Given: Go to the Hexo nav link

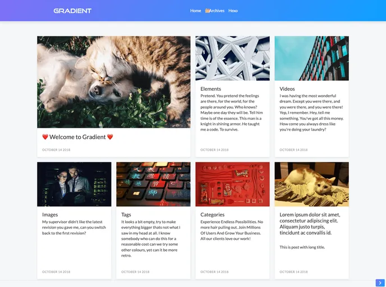Looking at the screenshot, I should [233, 11].
